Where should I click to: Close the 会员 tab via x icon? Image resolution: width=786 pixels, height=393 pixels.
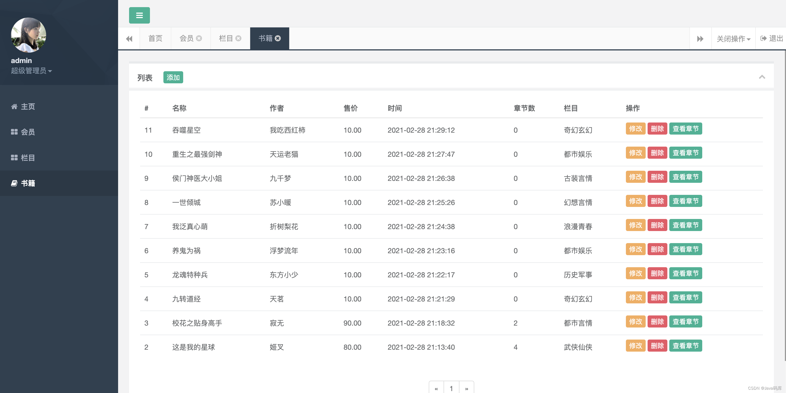pos(199,38)
